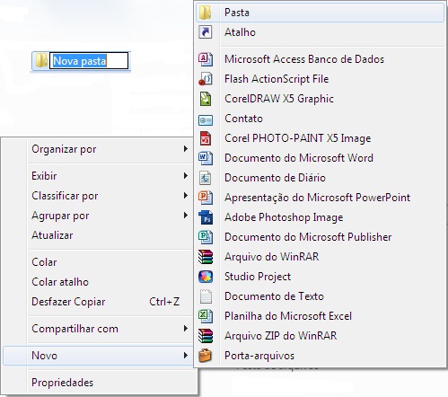
Task: Choose Documento de Diário text
Action: coord(275,178)
